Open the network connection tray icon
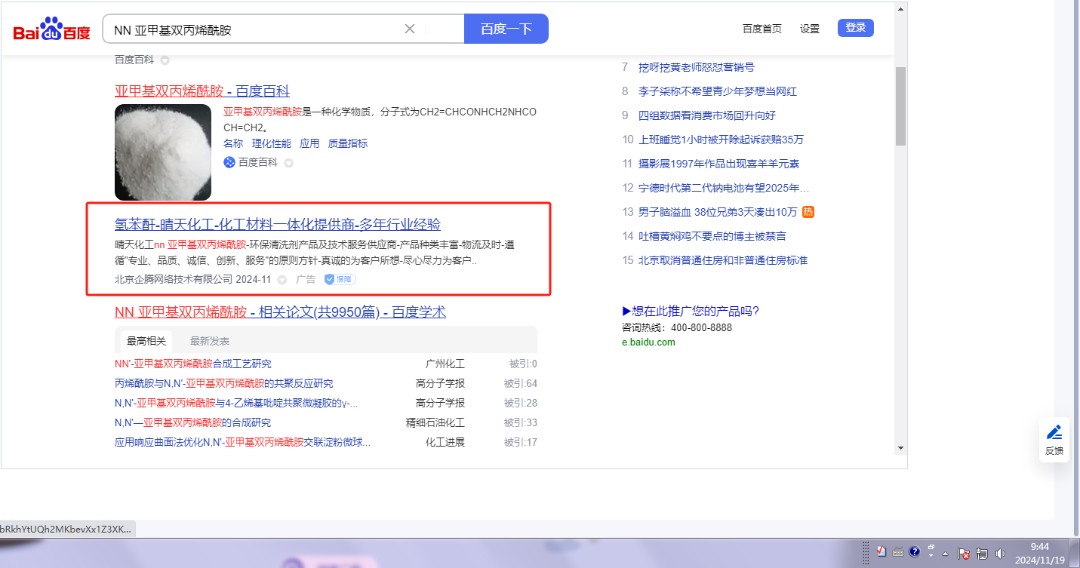 pyautogui.click(x=982, y=553)
